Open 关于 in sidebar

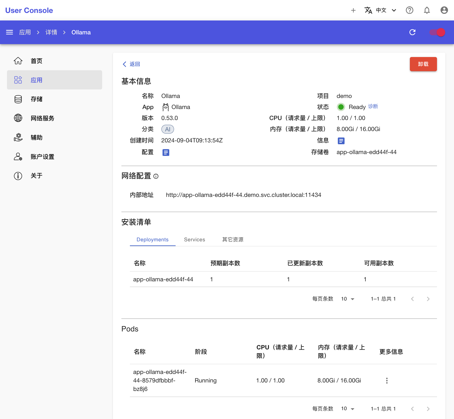click(x=55, y=176)
